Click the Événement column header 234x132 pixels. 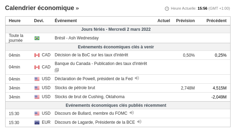pos(66,21)
